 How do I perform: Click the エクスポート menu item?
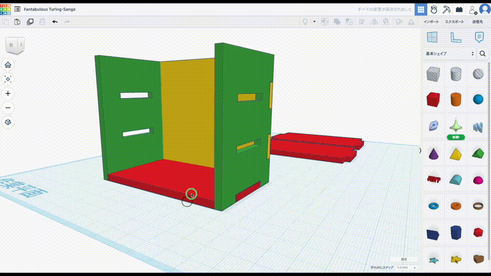pos(454,22)
